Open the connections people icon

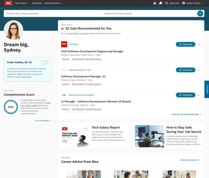(x=155, y=3)
